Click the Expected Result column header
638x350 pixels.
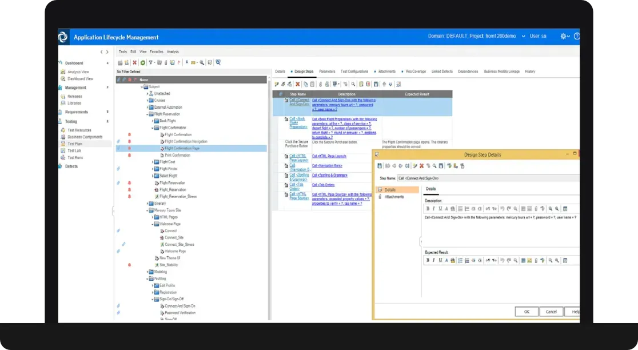tap(417, 94)
